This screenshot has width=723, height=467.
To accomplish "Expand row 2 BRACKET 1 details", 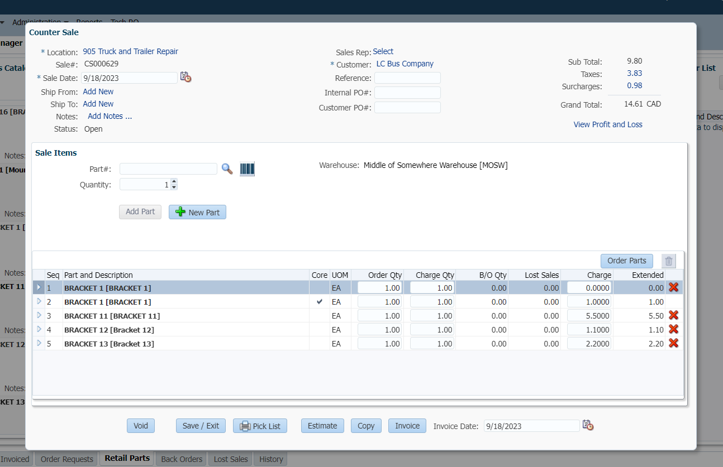I will pos(39,301).
